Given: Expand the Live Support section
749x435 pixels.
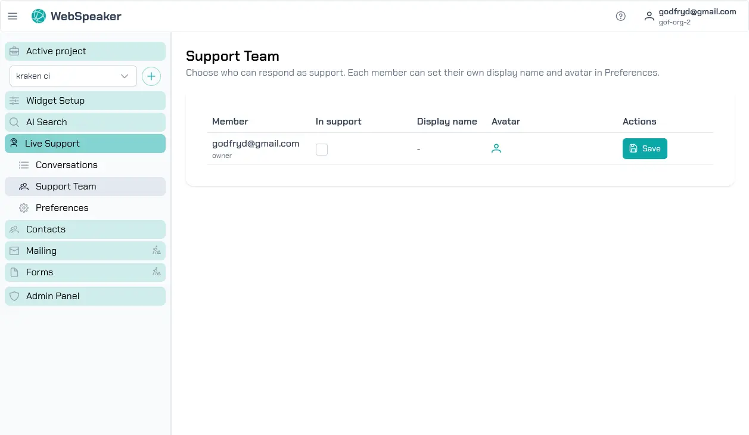Looking at the screenshot, I should [52, 143].
